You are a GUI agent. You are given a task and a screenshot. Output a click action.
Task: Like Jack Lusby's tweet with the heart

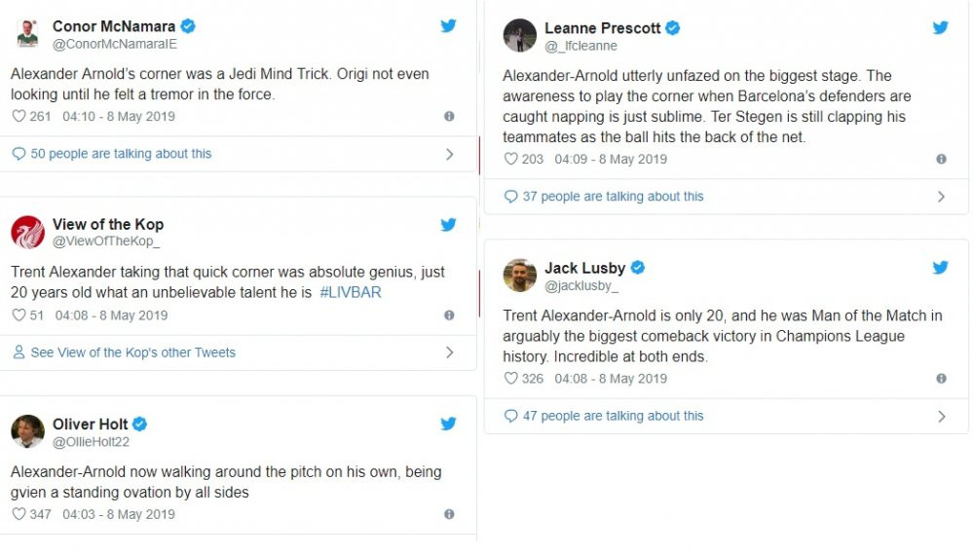coord(511,379)
